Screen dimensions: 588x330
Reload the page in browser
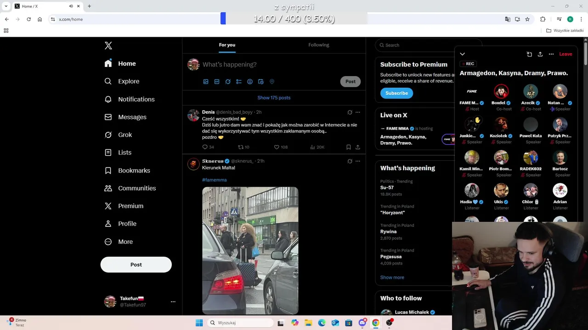28,19
